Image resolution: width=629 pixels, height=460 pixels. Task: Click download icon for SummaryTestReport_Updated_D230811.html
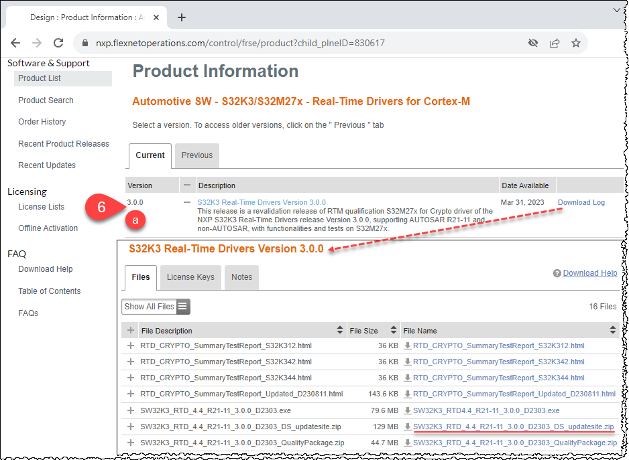click(x=408, y=394)
